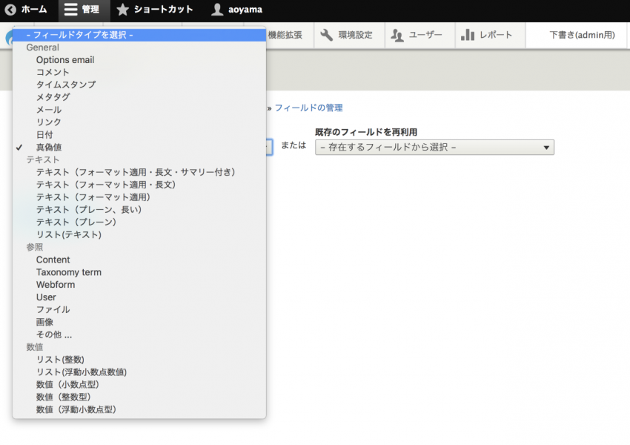Viewport: 630px width, 445px height.
Task: Click the aoyama user profile icon
Action: coord(217,10)
